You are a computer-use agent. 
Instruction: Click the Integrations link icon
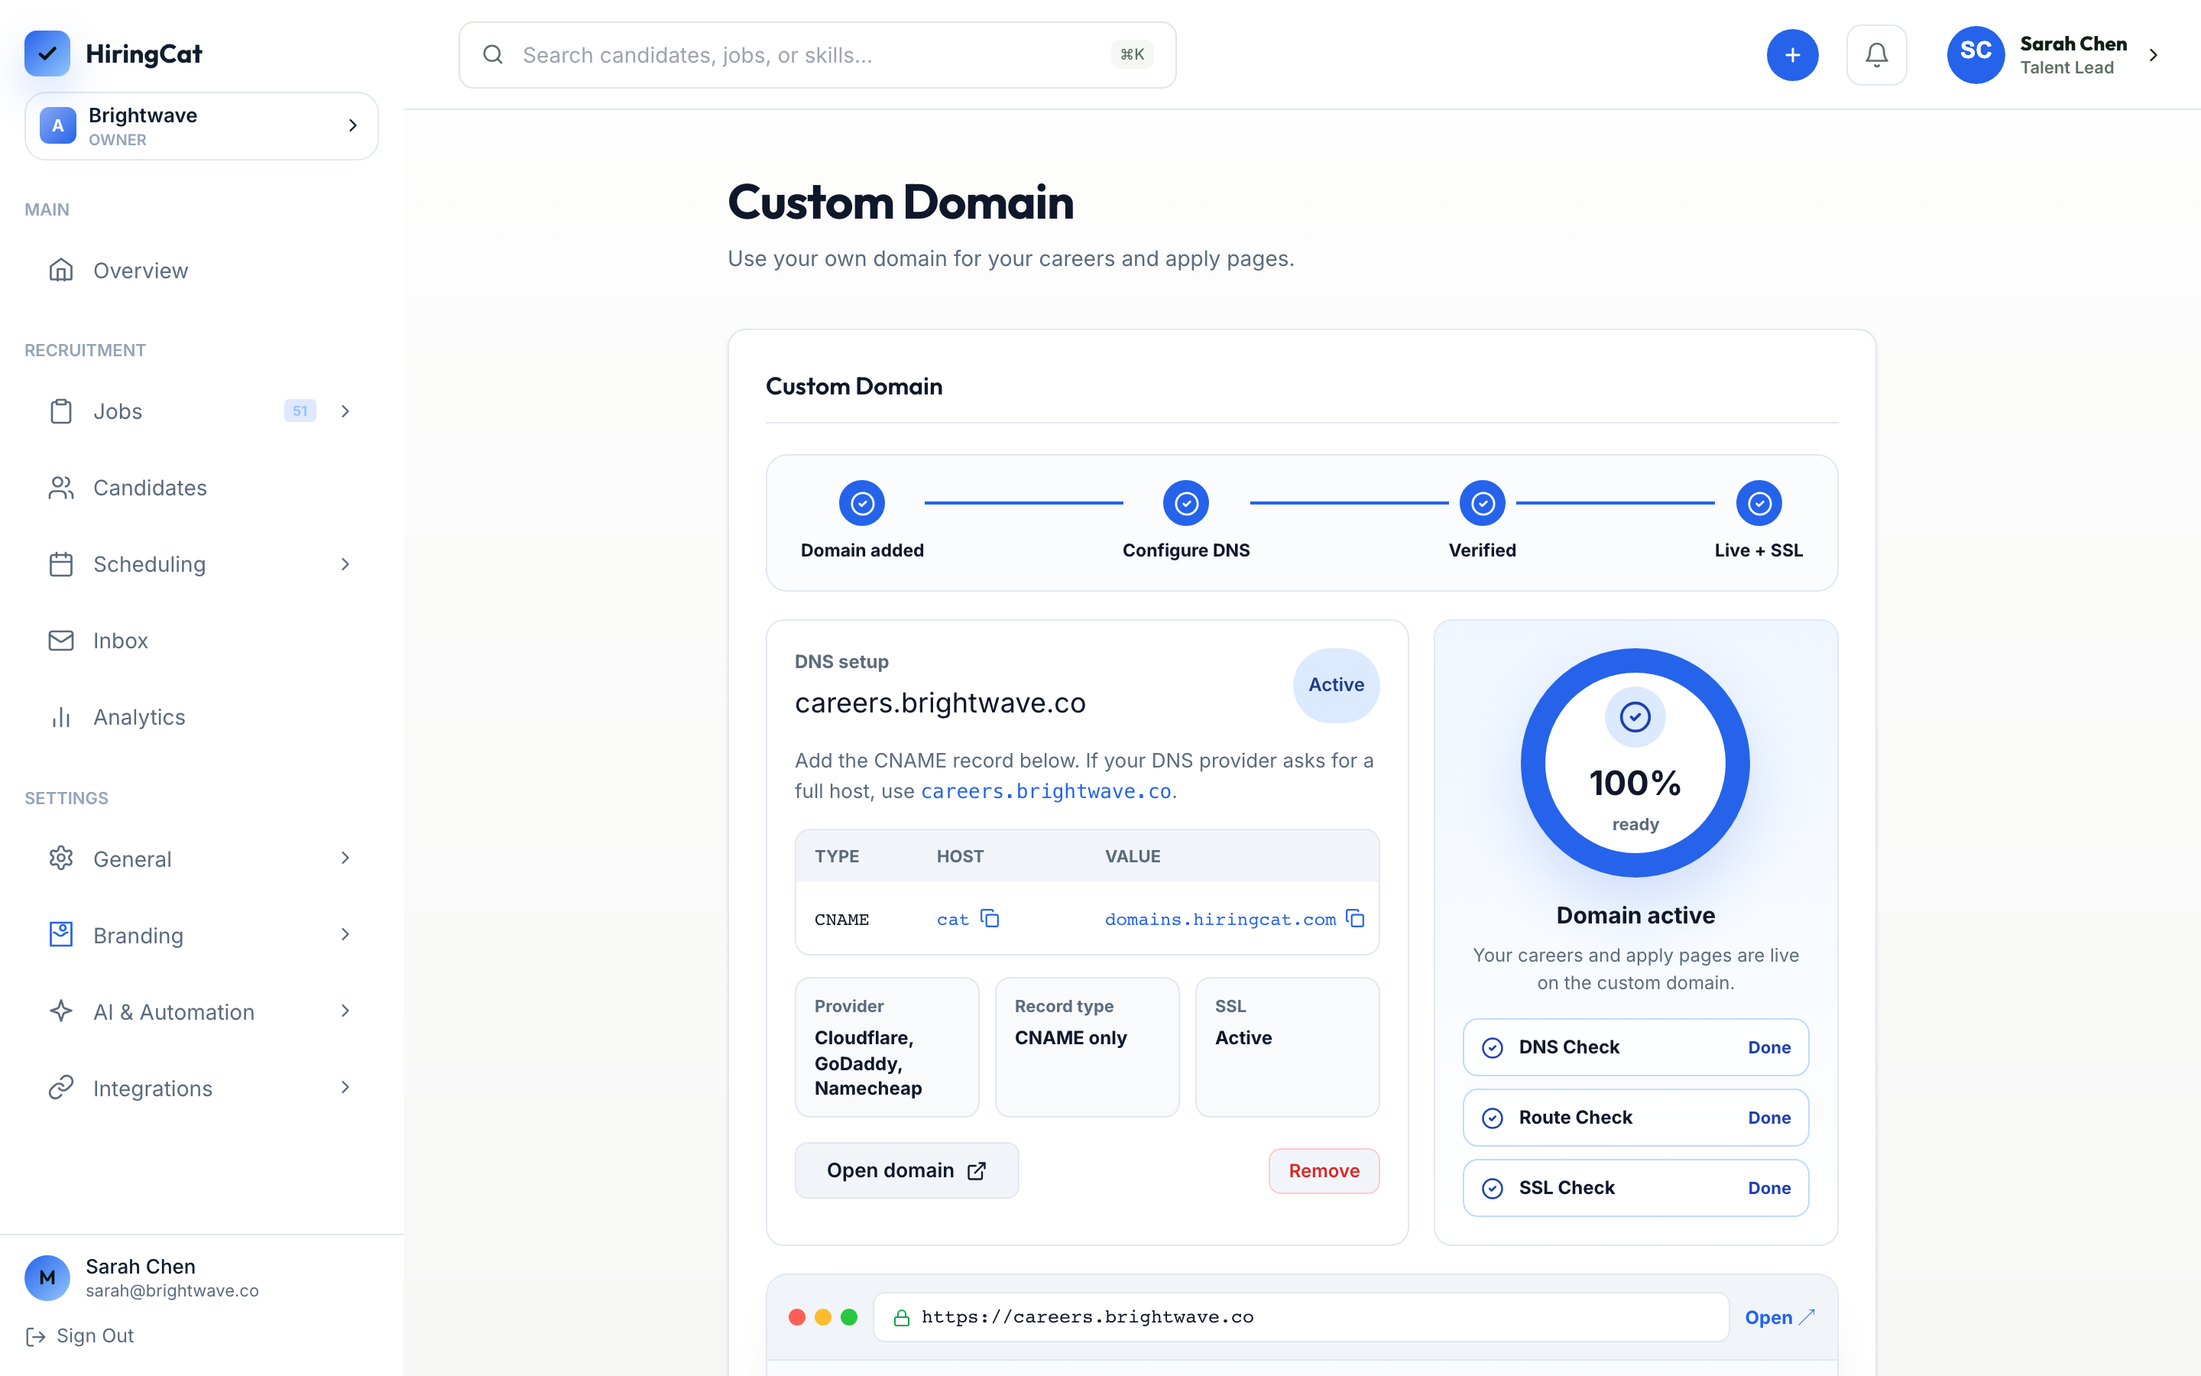click(61, 1088)
